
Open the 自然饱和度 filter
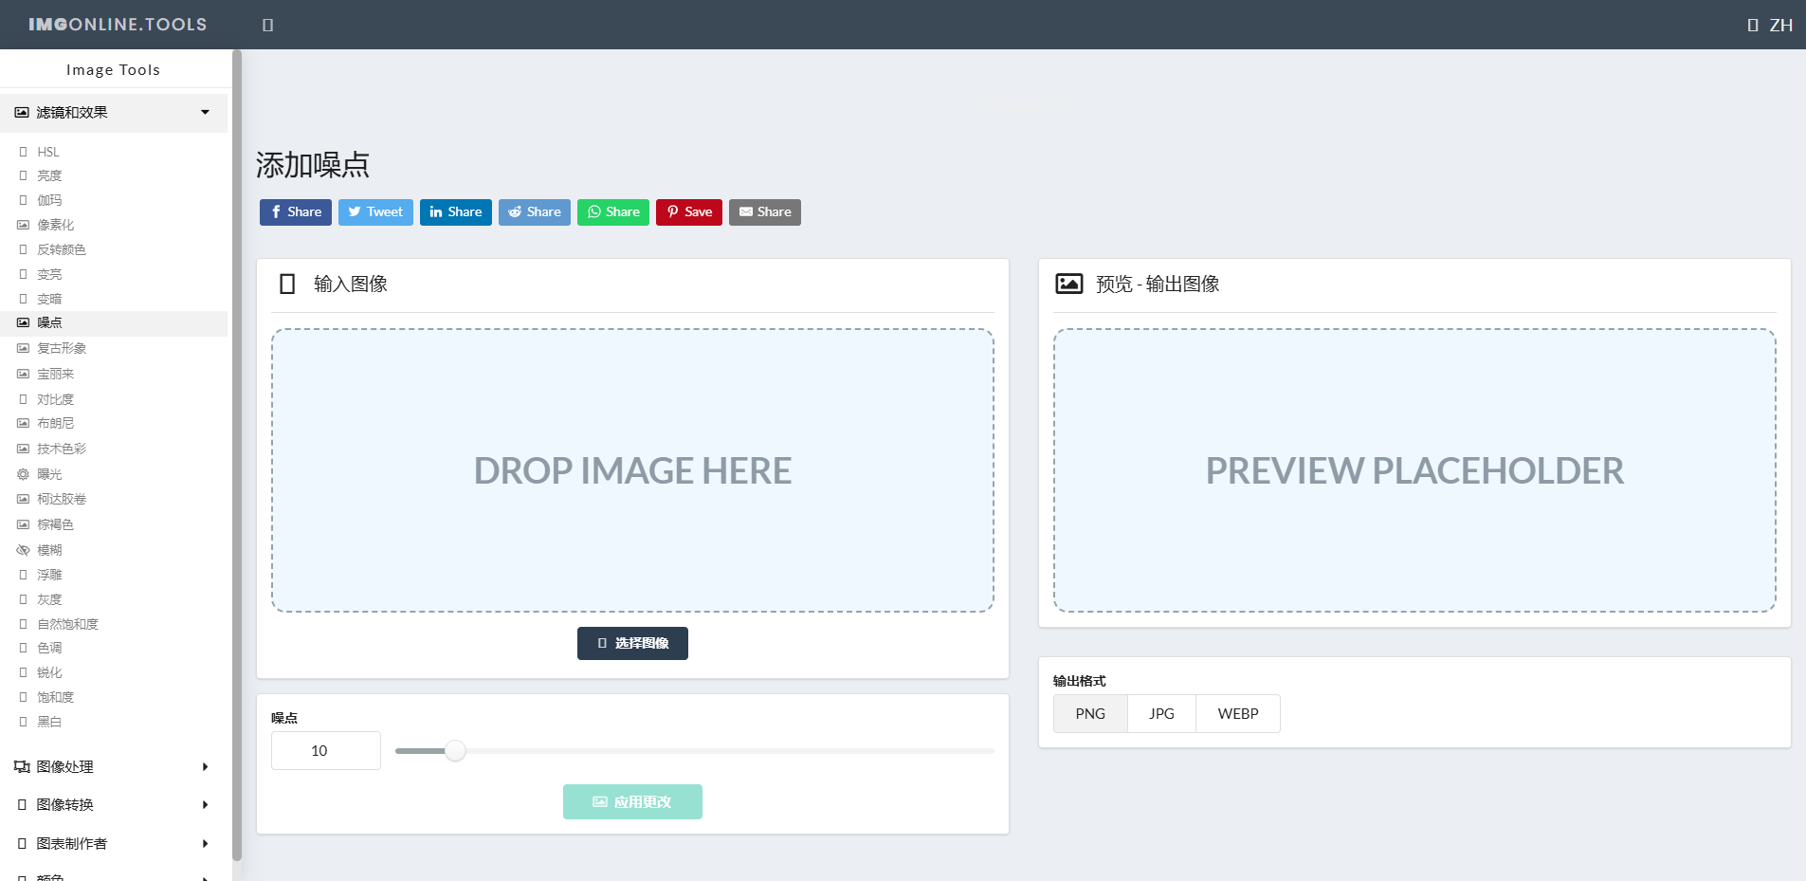coord(67,624)
